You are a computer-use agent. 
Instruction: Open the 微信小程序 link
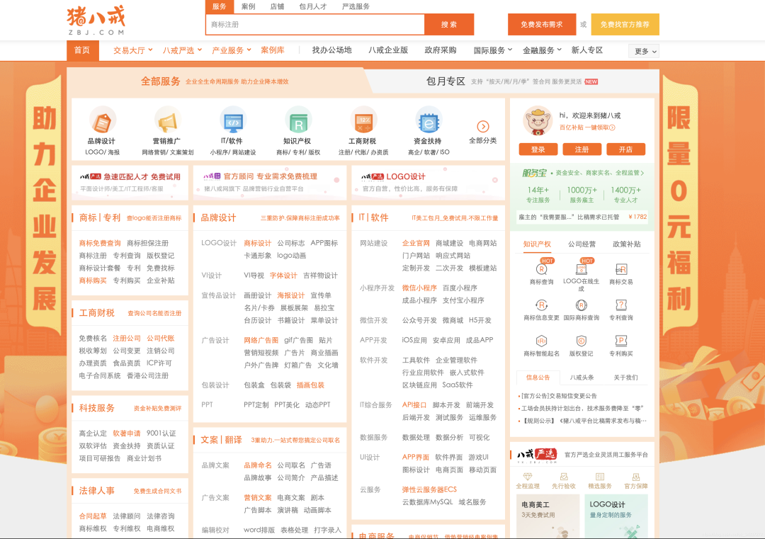click(x=419, y=288)
